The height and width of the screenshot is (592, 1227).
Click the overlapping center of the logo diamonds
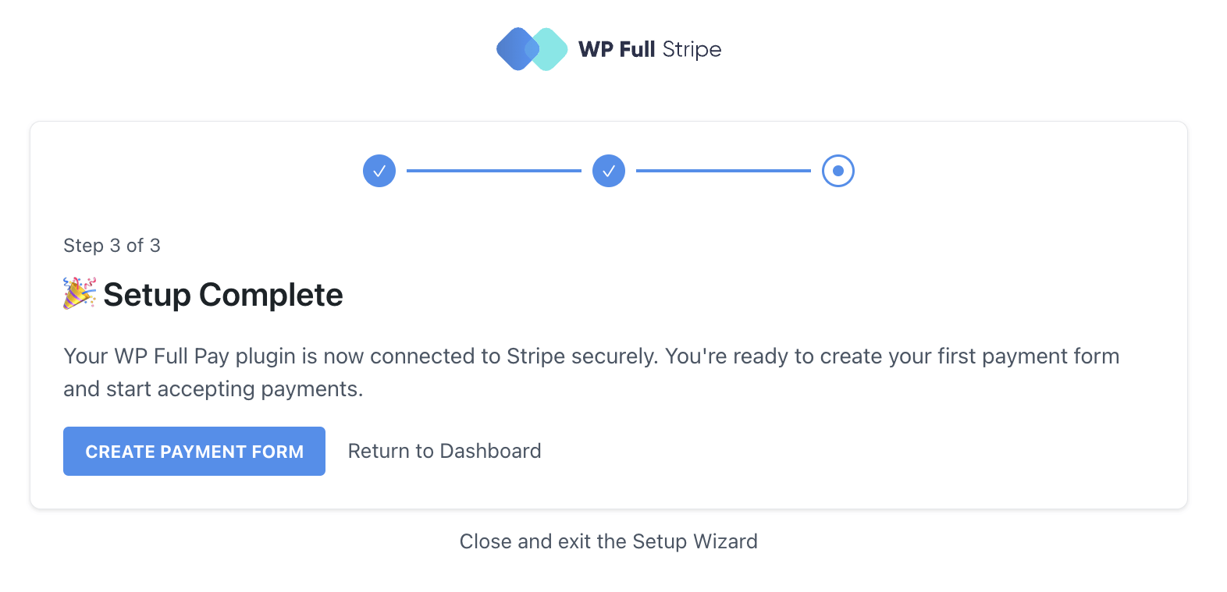coord(532,49)
